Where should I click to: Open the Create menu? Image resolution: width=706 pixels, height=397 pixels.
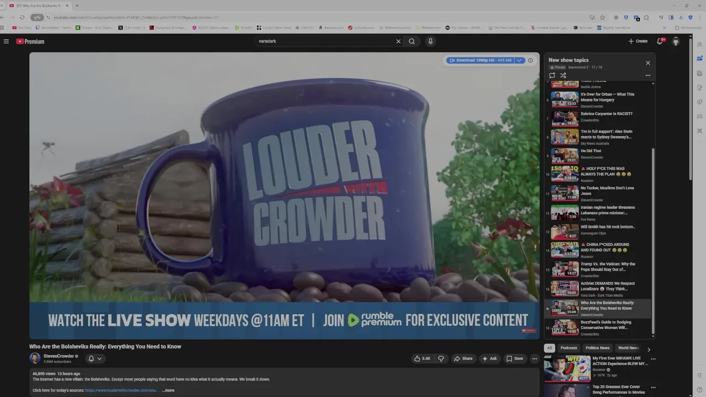638,41
